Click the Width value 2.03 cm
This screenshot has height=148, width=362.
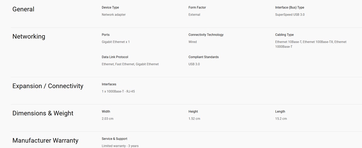click(x=108, y=119)
